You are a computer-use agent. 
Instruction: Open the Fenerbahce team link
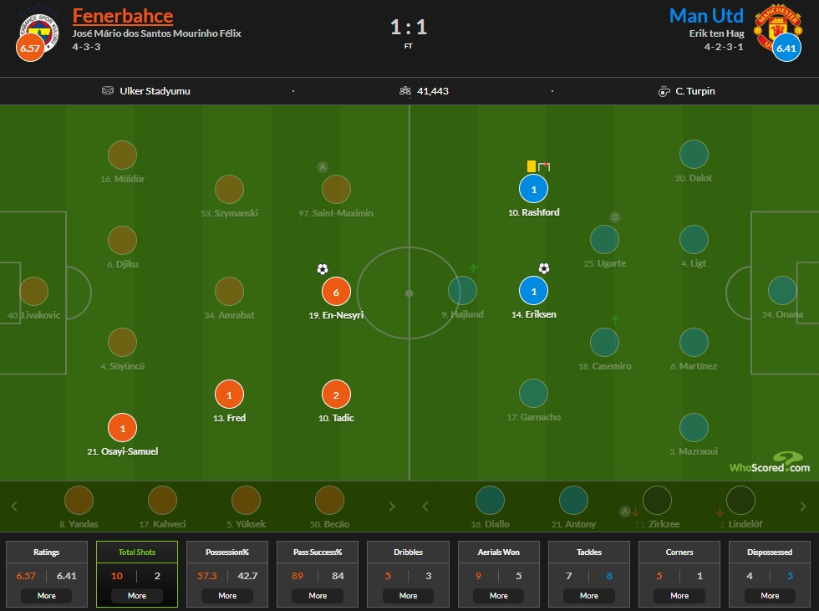[x=123, y=16]
